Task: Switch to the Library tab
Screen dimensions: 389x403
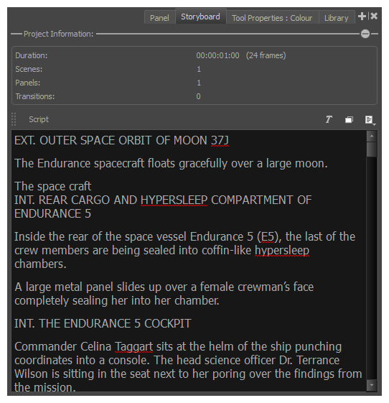Action: (x=336, y=18)
